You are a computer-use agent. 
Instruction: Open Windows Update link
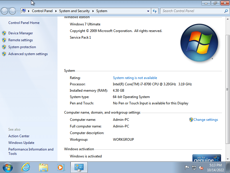(21, 143)
